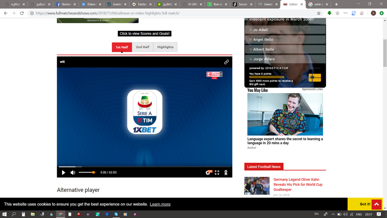The image size is (387, 218).
Task: Show hidden system tray icons
Action: coord(333,214)
